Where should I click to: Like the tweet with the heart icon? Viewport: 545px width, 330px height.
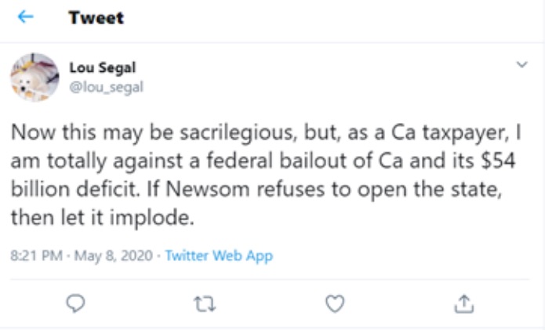coord(335,303)
